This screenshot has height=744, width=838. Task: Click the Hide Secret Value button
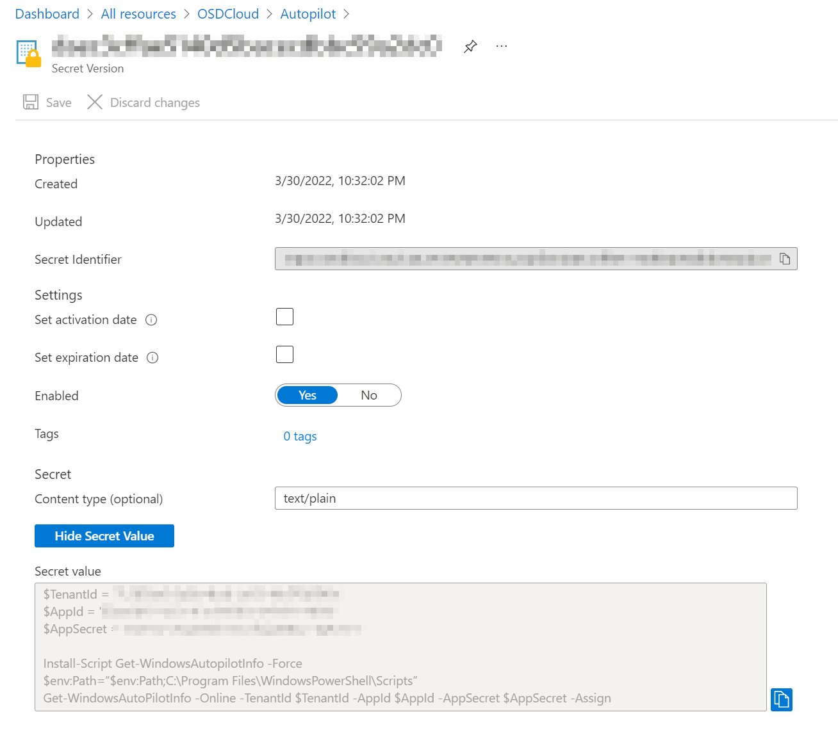coord(104,536)
